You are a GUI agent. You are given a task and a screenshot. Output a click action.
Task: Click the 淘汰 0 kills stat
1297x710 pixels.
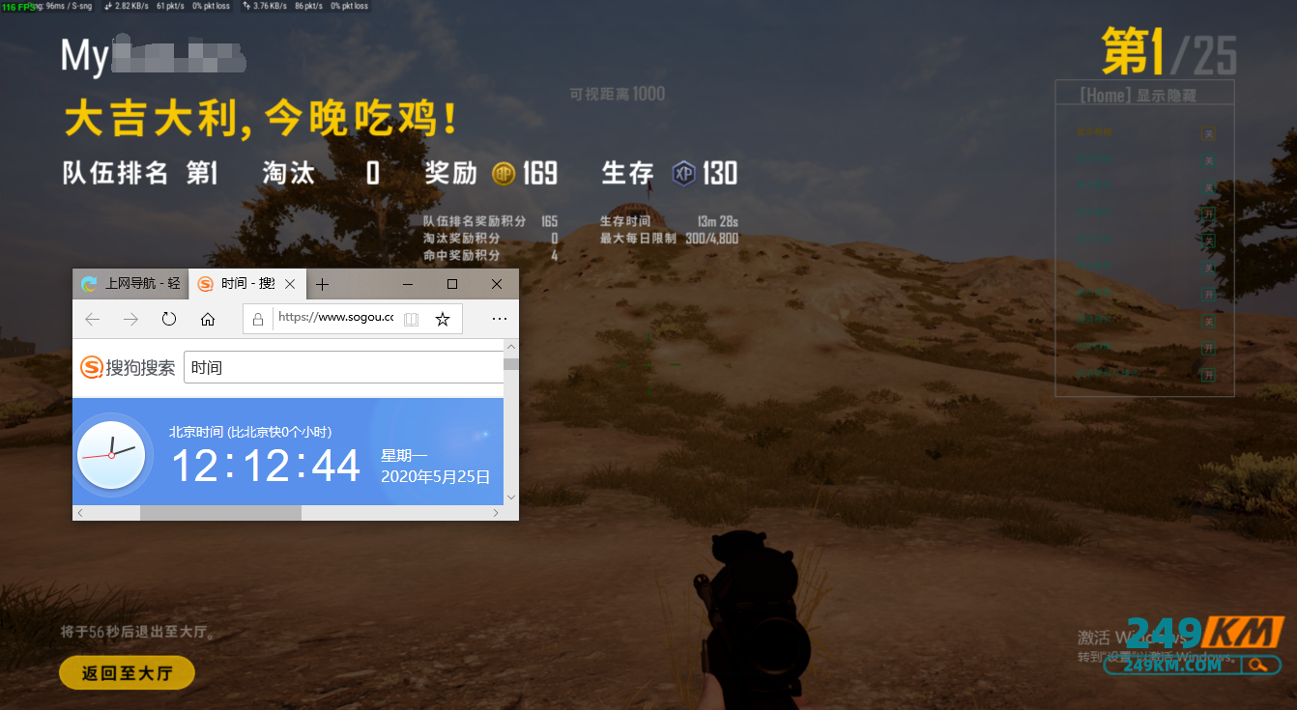[321, 173]
